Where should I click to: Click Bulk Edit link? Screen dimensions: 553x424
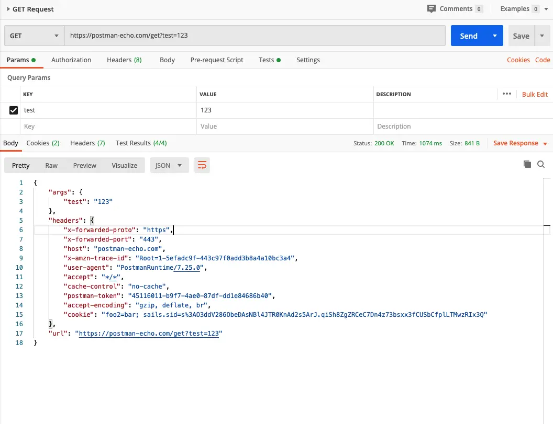535,95
